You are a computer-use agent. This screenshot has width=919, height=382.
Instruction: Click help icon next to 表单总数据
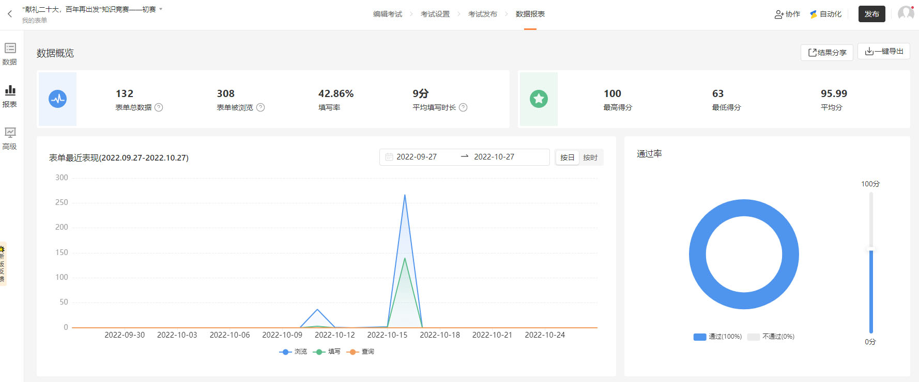click(159, 107)
